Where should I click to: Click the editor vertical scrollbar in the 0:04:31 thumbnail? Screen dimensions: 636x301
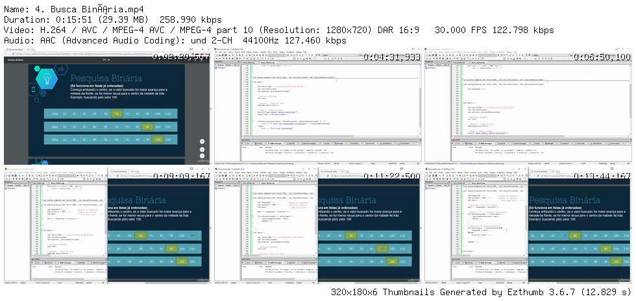pyautogui.click(x=421, y=100)
